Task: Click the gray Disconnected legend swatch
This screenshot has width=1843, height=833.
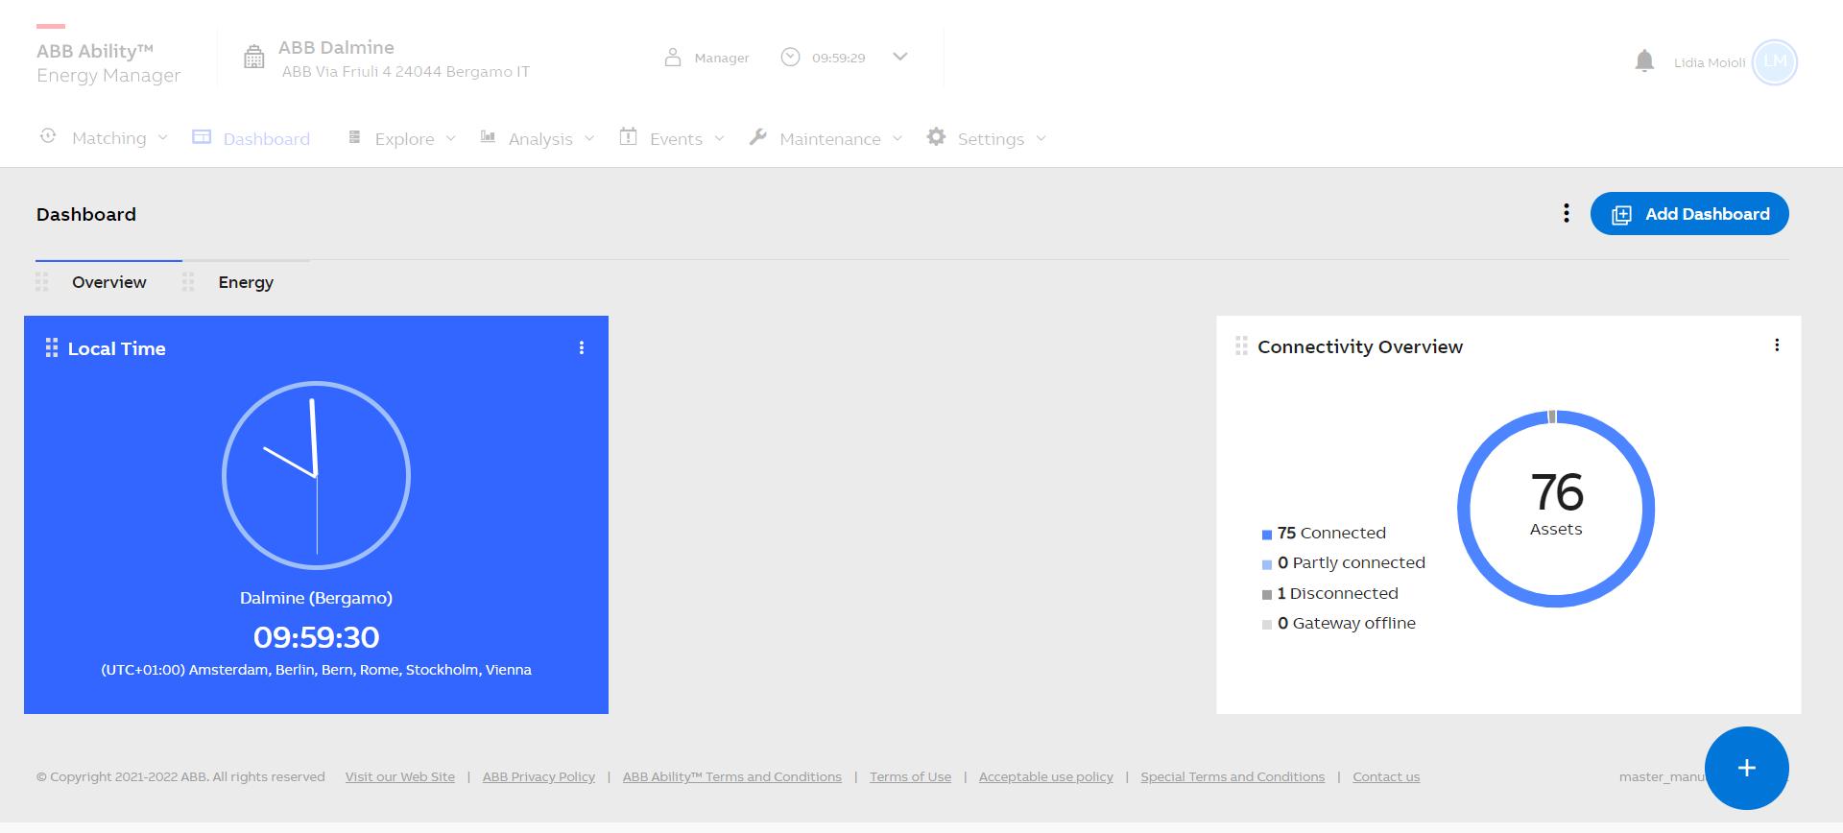Action: tap(1267, 595)
